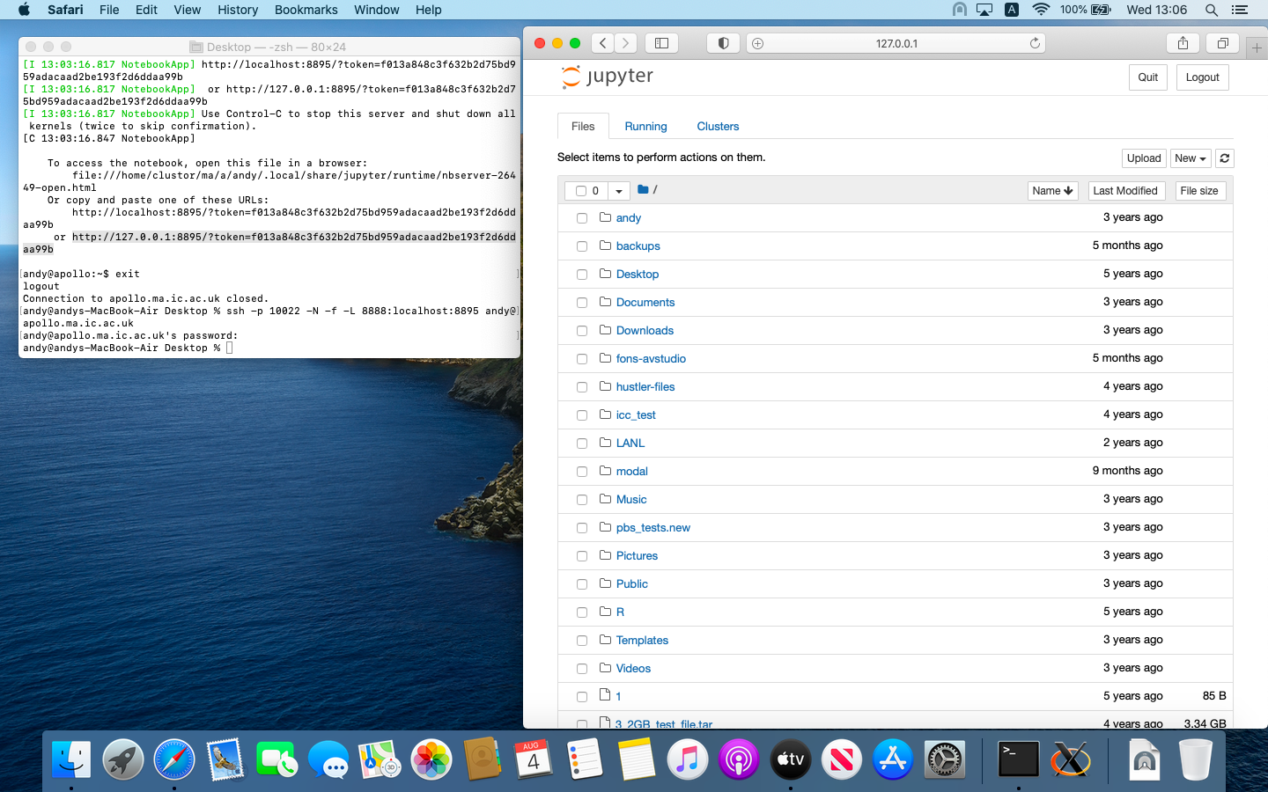Tick the checkbox for the Downloads folder
Screen dimensions: 1268x792
tap(582, 331)
